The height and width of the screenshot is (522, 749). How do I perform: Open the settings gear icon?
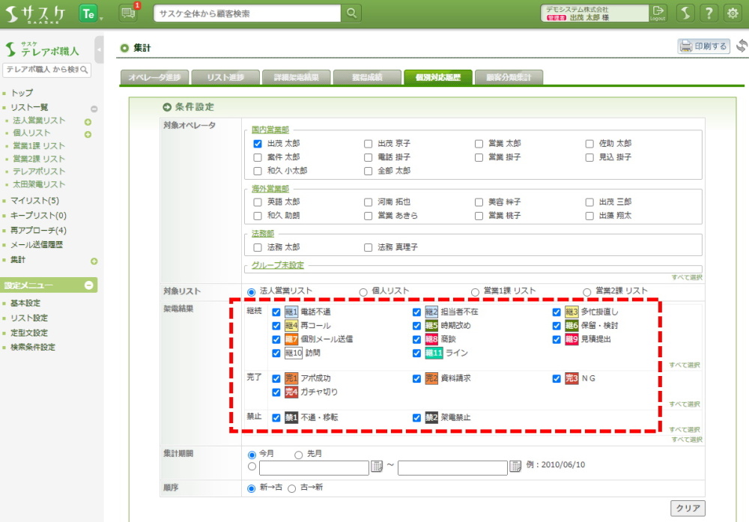[733, 13]
